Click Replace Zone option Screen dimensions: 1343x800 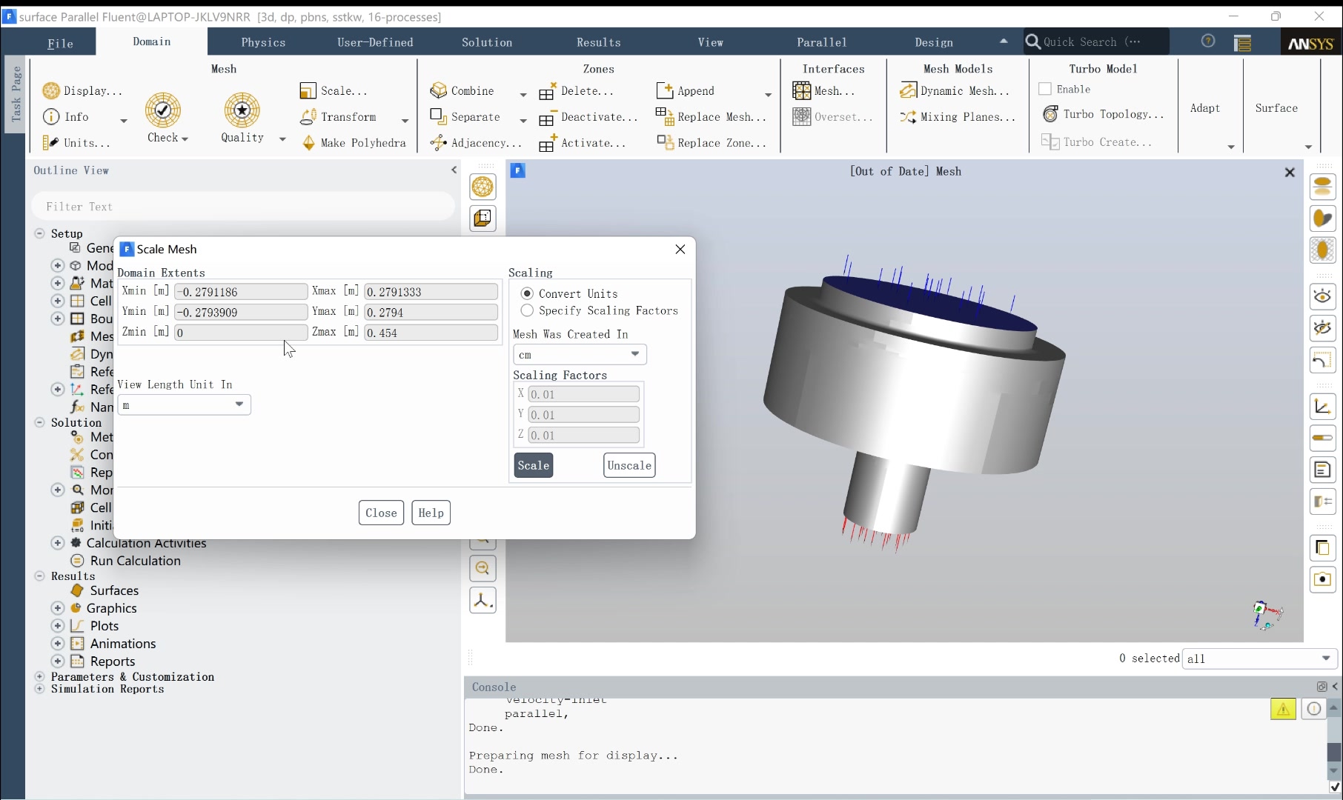(x=711, y=142)
